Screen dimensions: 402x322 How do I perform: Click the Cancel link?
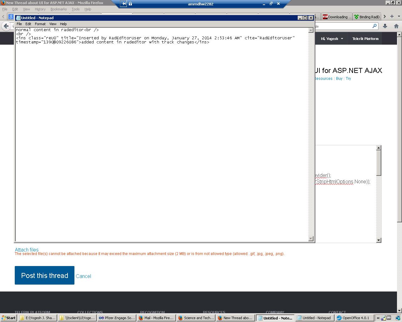click(x=83, y=276)
